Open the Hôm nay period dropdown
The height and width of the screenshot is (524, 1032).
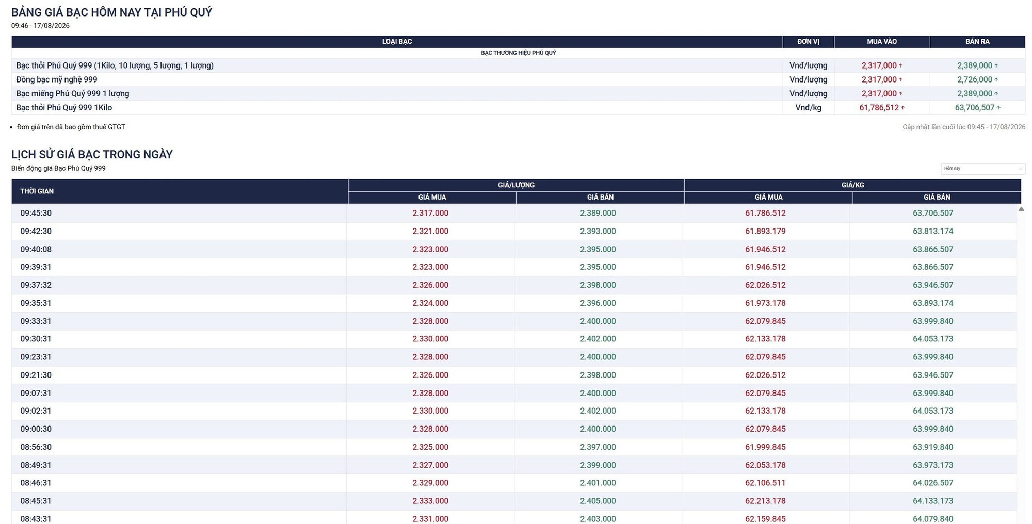[982, 169]
